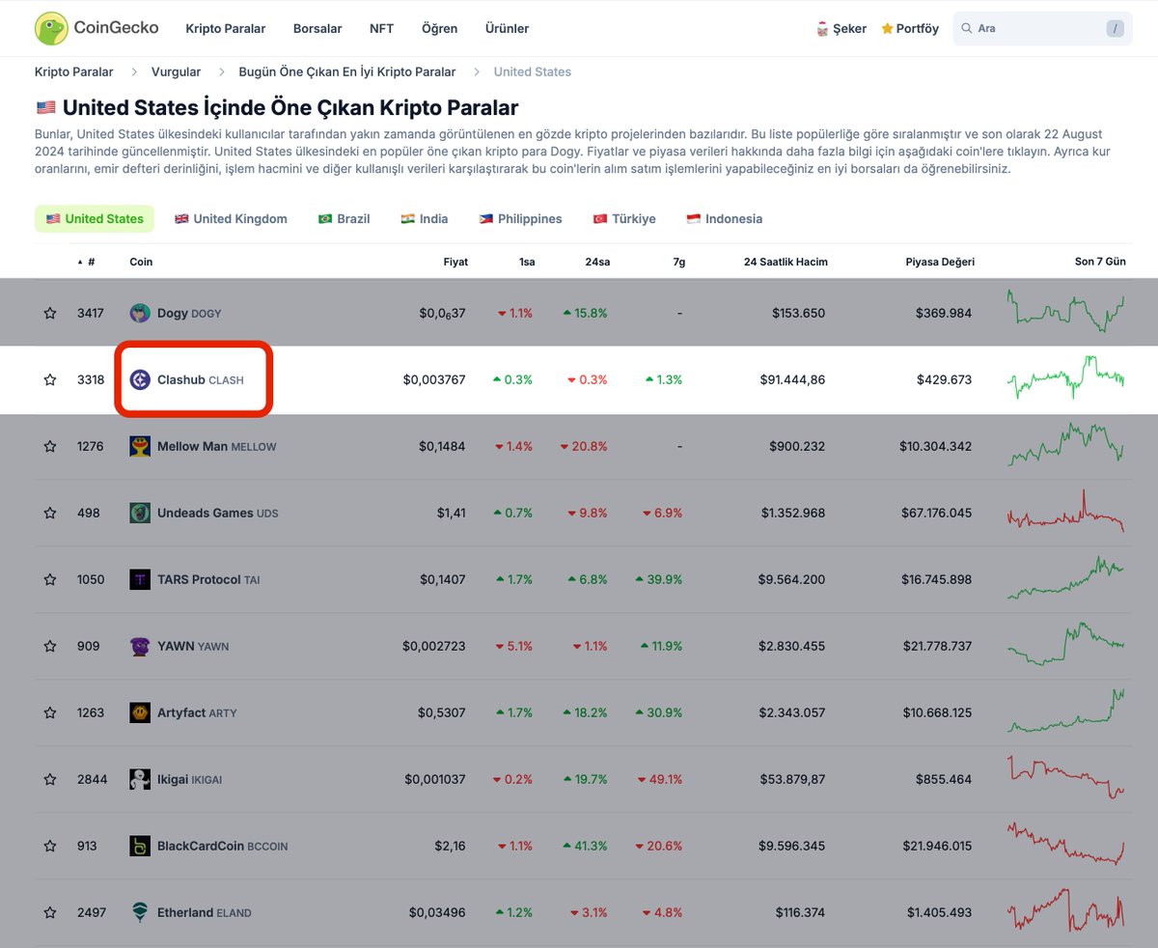This screenshot has width=1158, height=948.
Task: Sort by the 1sa column header
Action: click(x=526, y=262)
